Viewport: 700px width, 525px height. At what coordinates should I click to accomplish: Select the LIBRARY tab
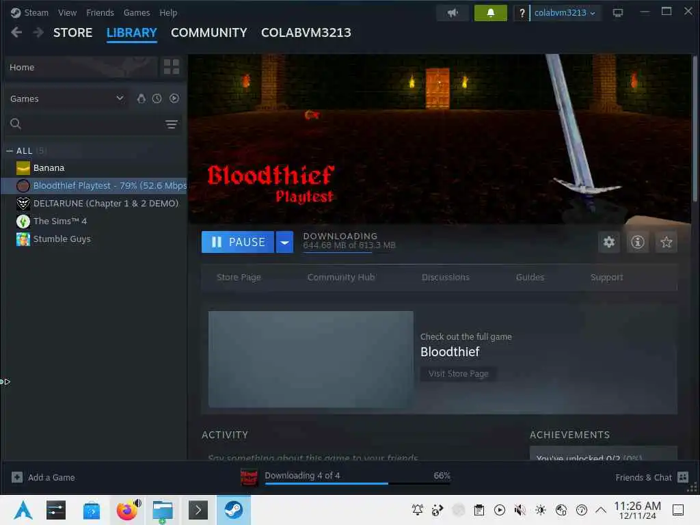[132, 33]
